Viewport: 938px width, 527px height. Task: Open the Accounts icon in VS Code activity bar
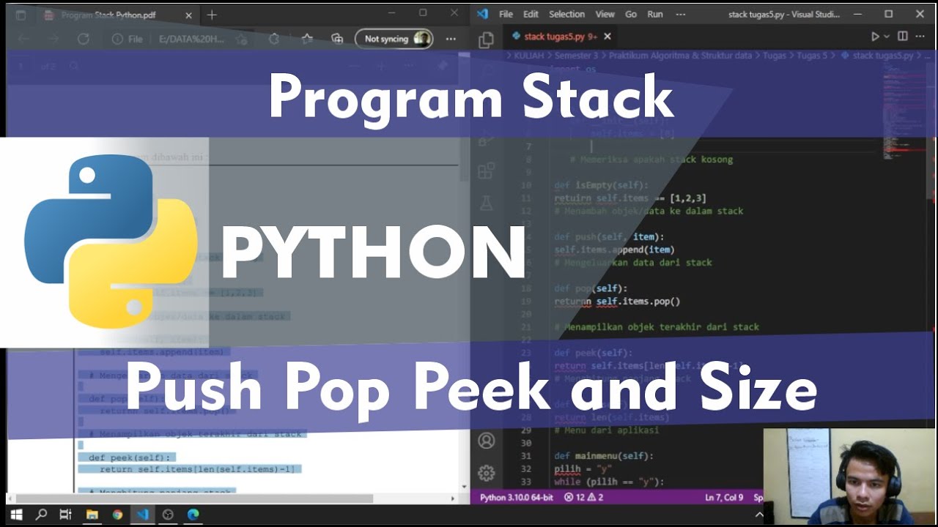pyautogui.click(x=486, y=441)
